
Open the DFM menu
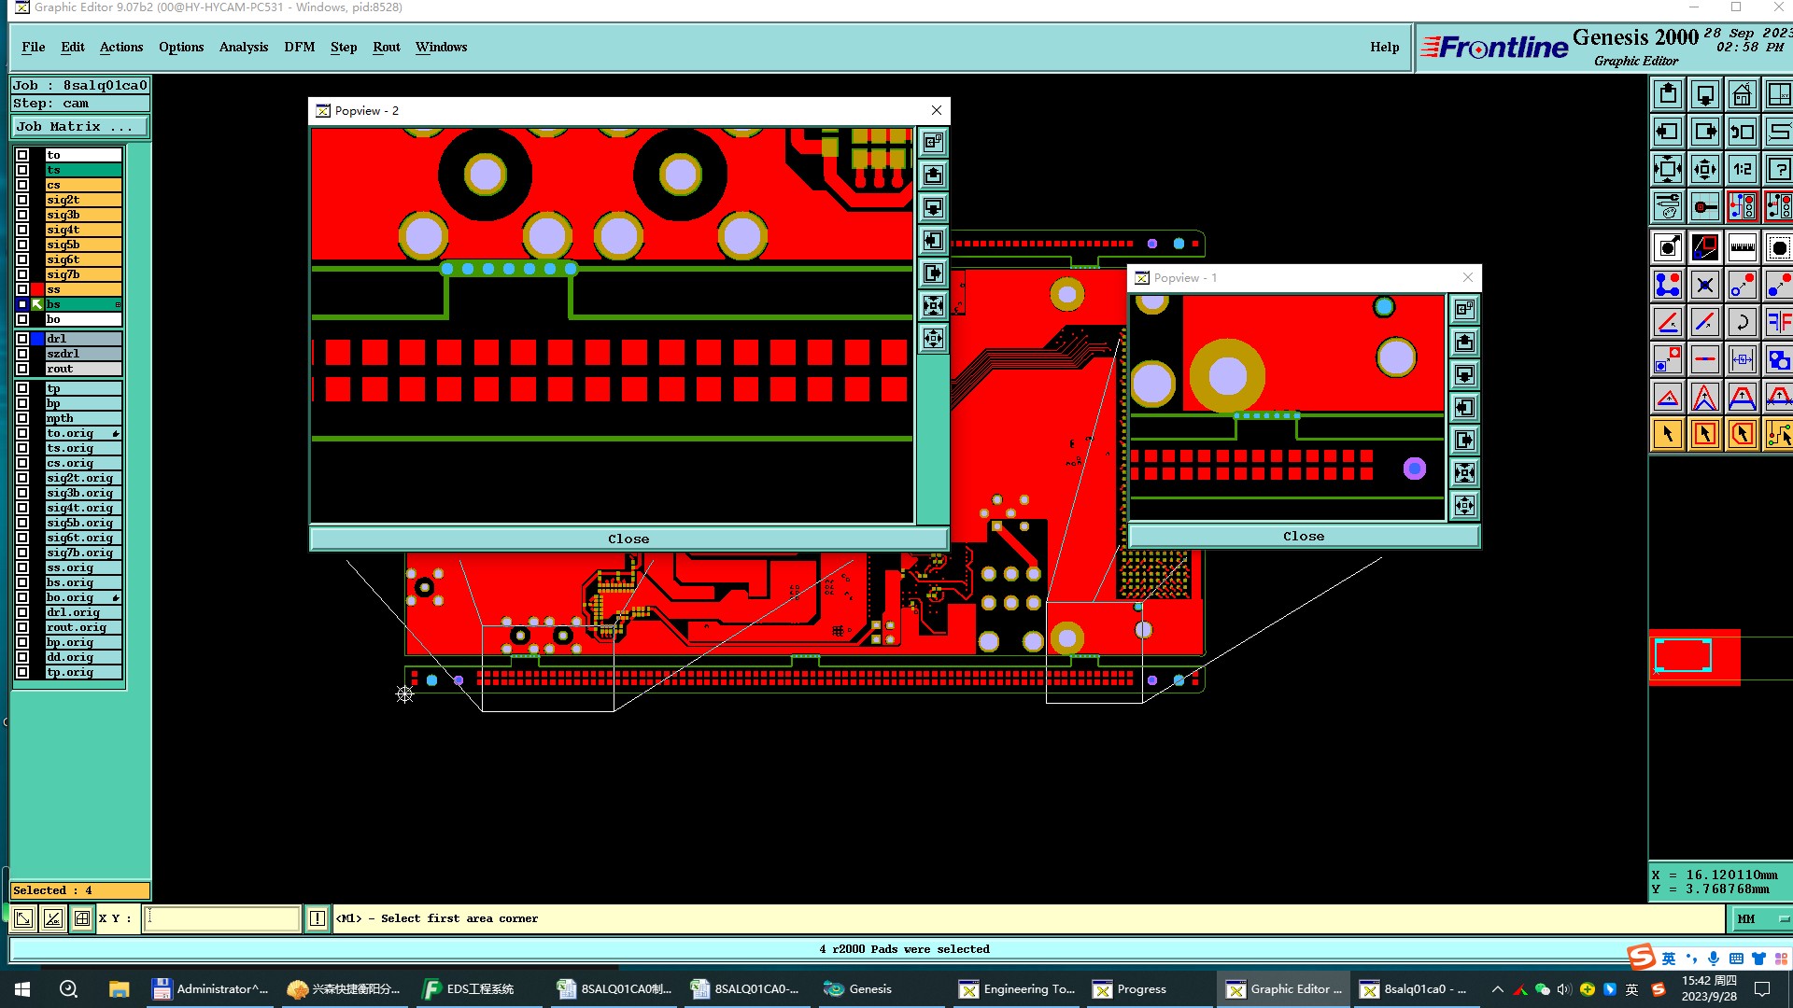[x=299, y=47]
